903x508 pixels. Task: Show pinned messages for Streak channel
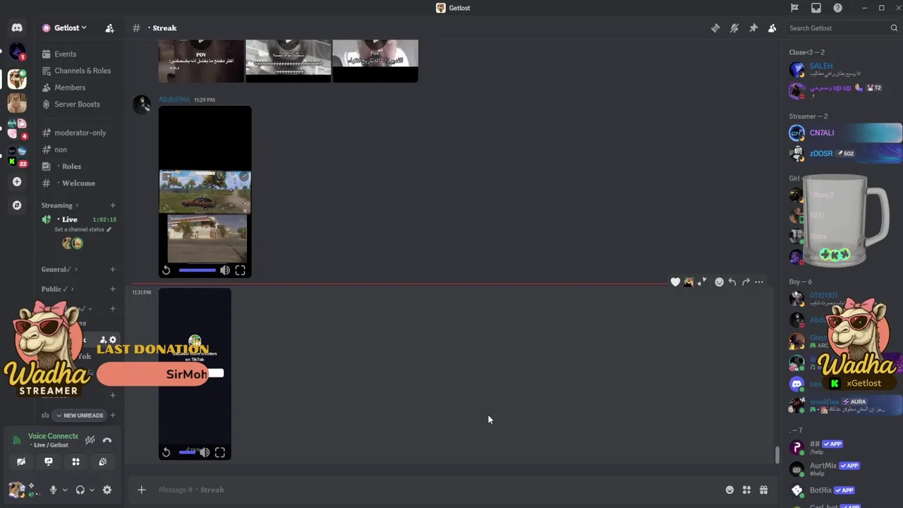point(753,28)
